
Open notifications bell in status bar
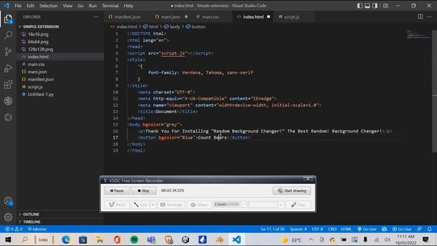click(429, 229)
